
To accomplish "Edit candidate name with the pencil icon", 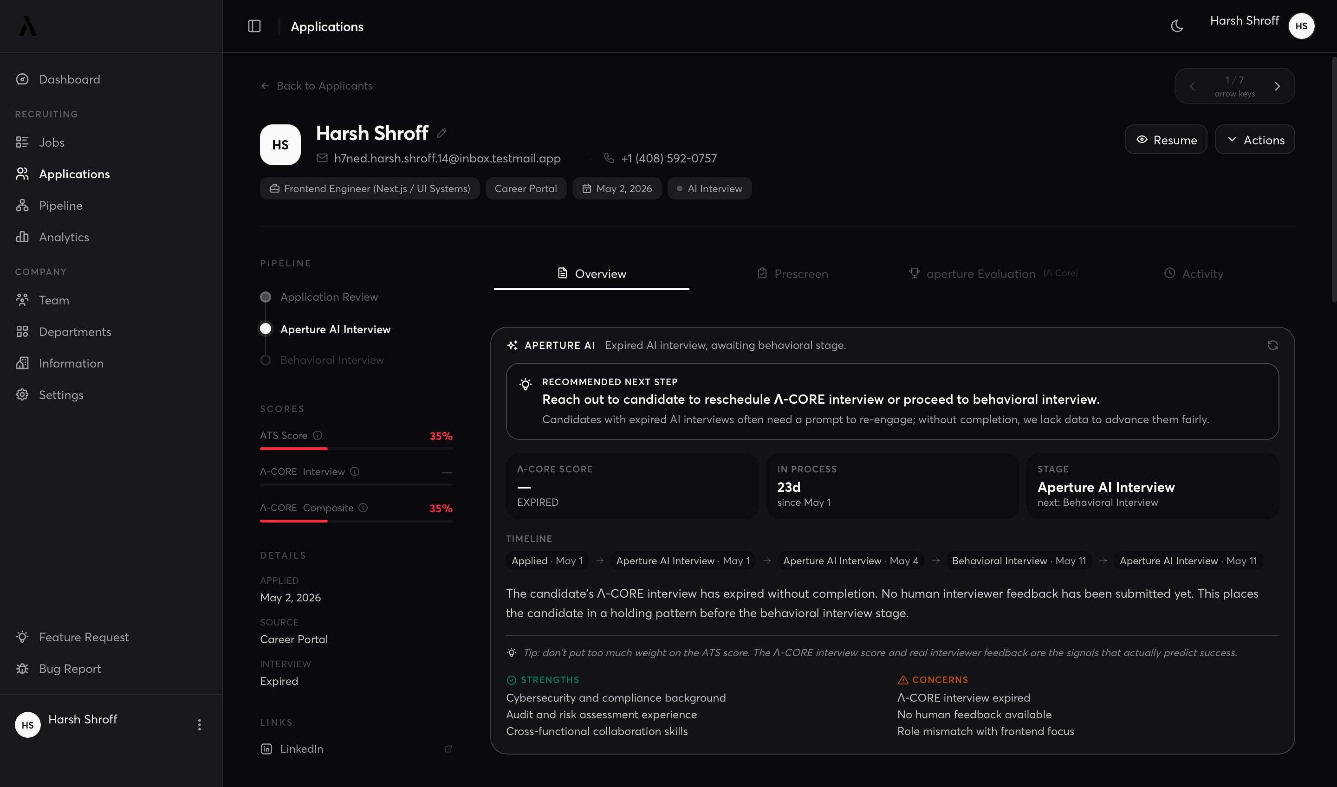I will [x=441, y=133].
